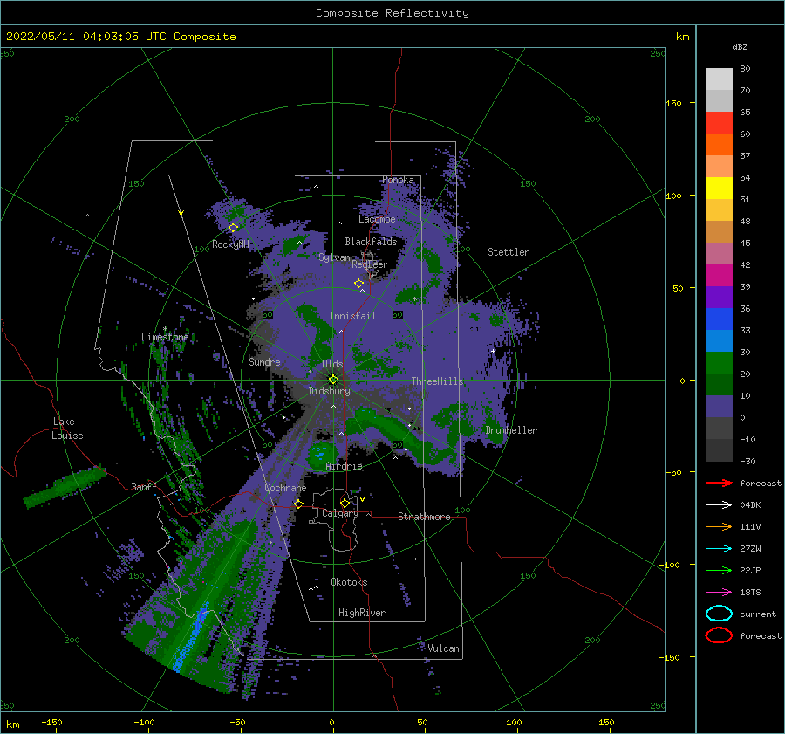Click the Lacombe city label
Viewport: 785px width, 734px height.
(x=377, y=219)
